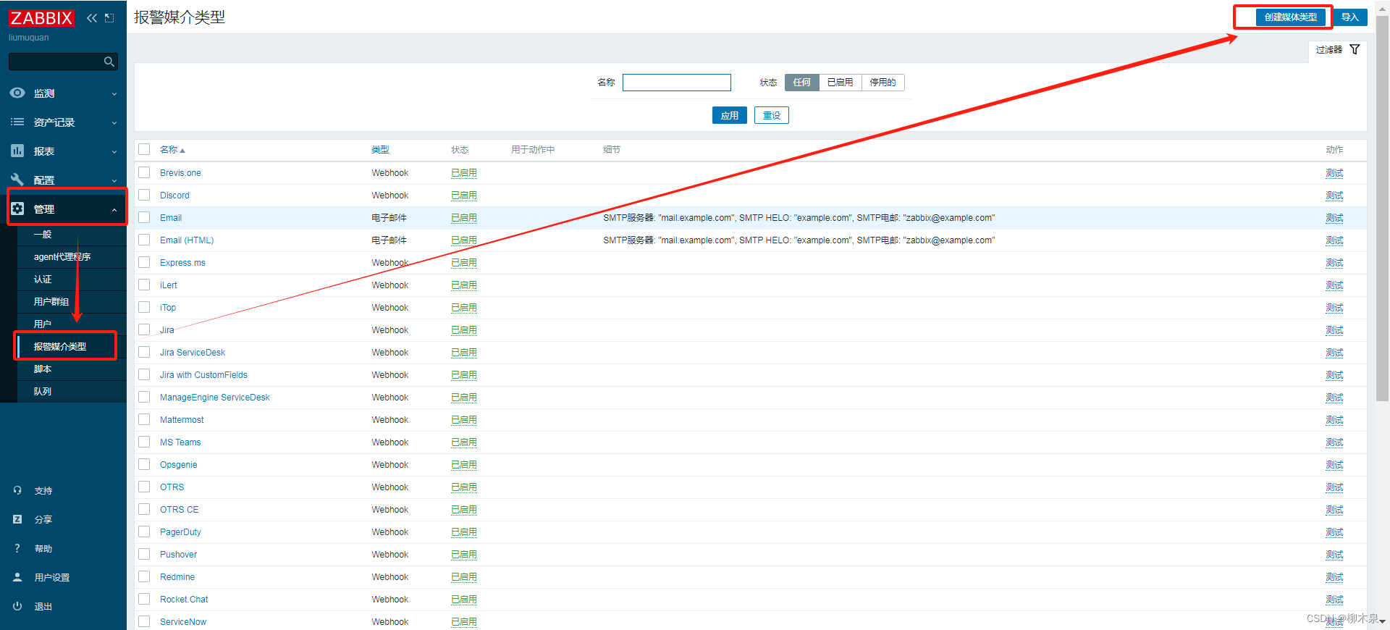The height and width of the screenshot is (630, 1390).
Task: Expand the 报表 menu chevron
Action: [114, 152]
